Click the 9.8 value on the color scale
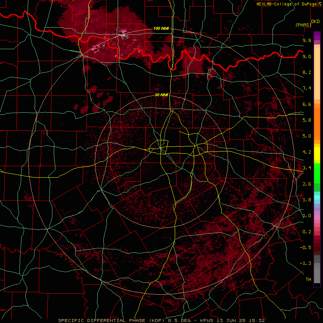323x323 pixels. tap(307, 40)
